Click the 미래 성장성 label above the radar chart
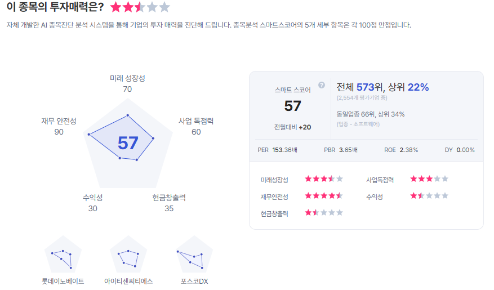This screenshot has width=494, height=290. pyautogui.click(x=127, y=78)
